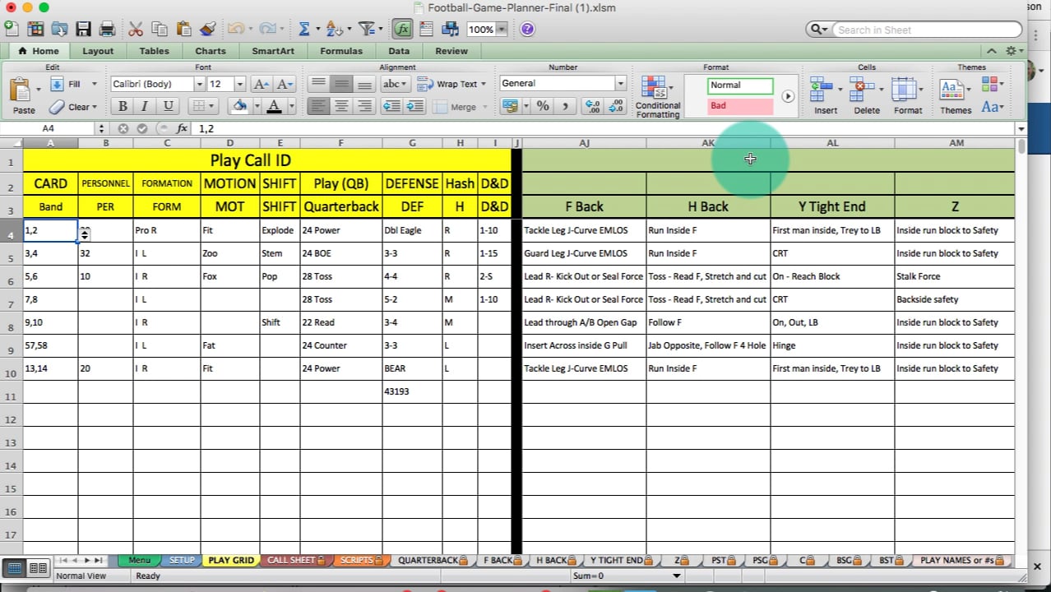Image resolution: width=1051 pixels, height=592 pixels.
Task: Switch to the Layout ribbon tab
Action: (x=98, y=51)
